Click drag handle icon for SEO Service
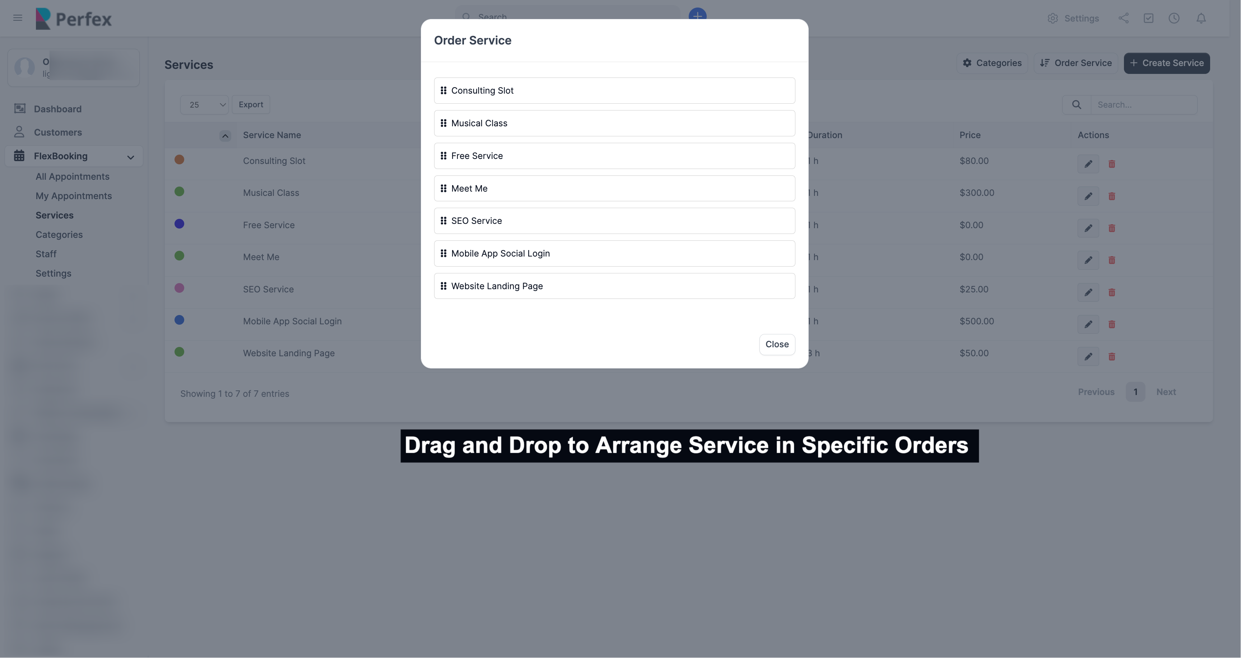This screenshot has height=658, width=1241. tap(443, 221)
